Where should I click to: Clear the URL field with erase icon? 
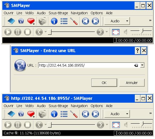tap(136, 65)
